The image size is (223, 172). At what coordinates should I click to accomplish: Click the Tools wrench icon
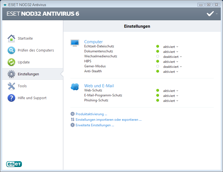11,86
